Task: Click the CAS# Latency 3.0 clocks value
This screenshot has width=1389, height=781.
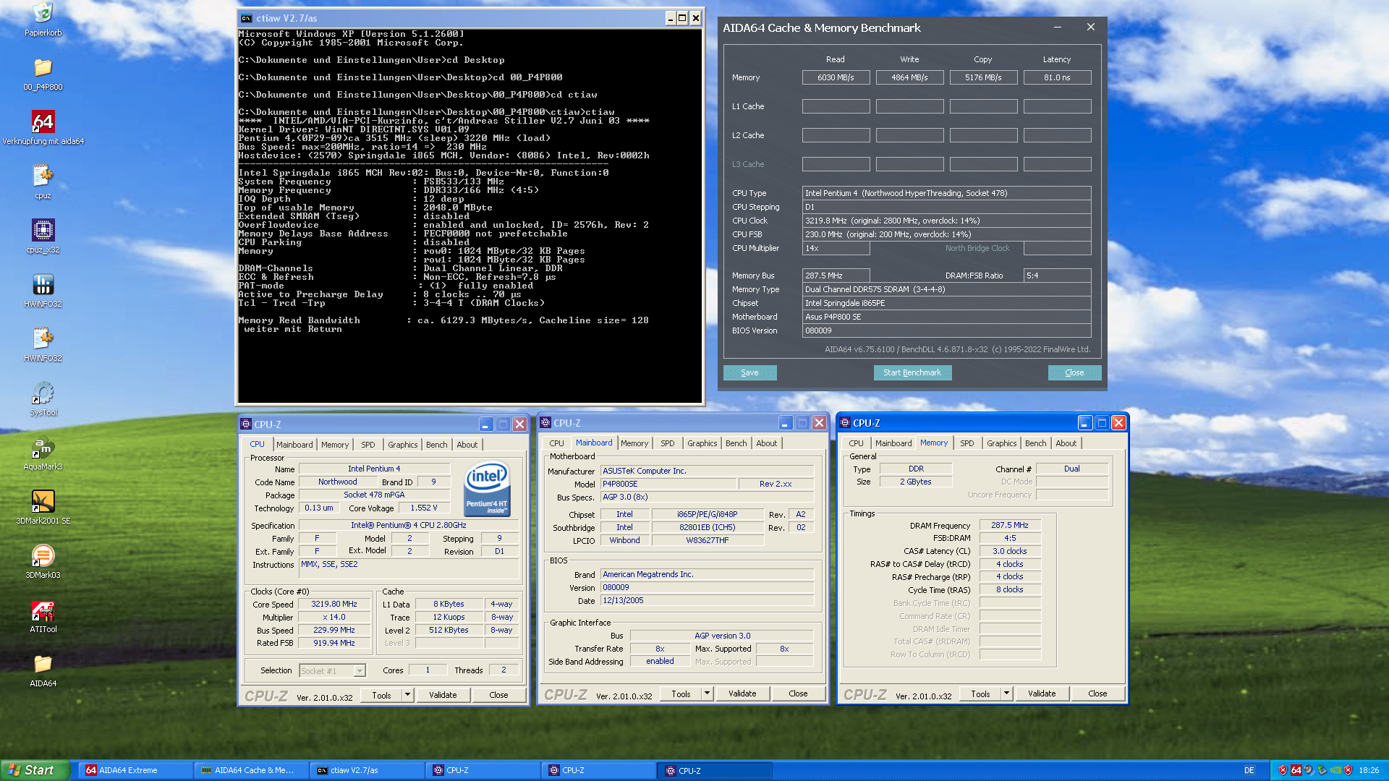Action: click(x=1010, y=551)
